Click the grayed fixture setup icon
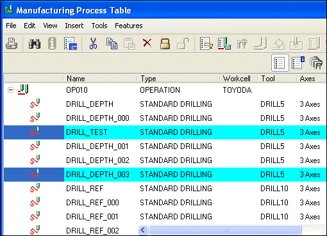327x236 pixels. (242, 43)
